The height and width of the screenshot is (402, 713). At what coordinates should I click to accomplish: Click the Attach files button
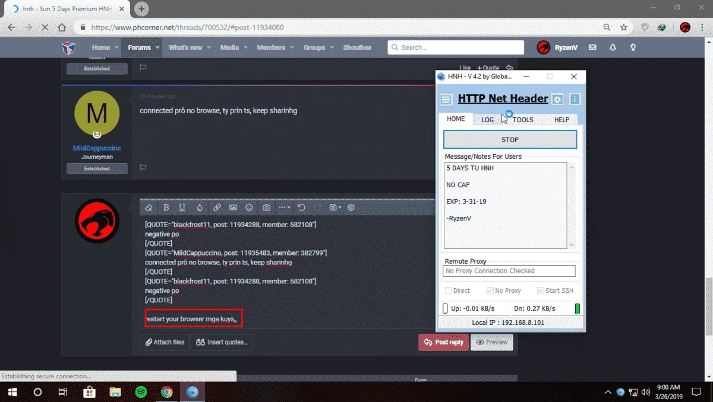coord(165,342)
